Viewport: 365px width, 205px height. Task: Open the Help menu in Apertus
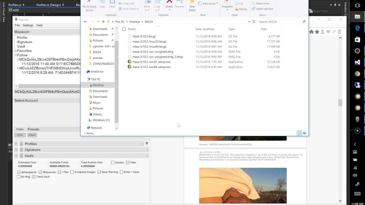tap(39, 25)
